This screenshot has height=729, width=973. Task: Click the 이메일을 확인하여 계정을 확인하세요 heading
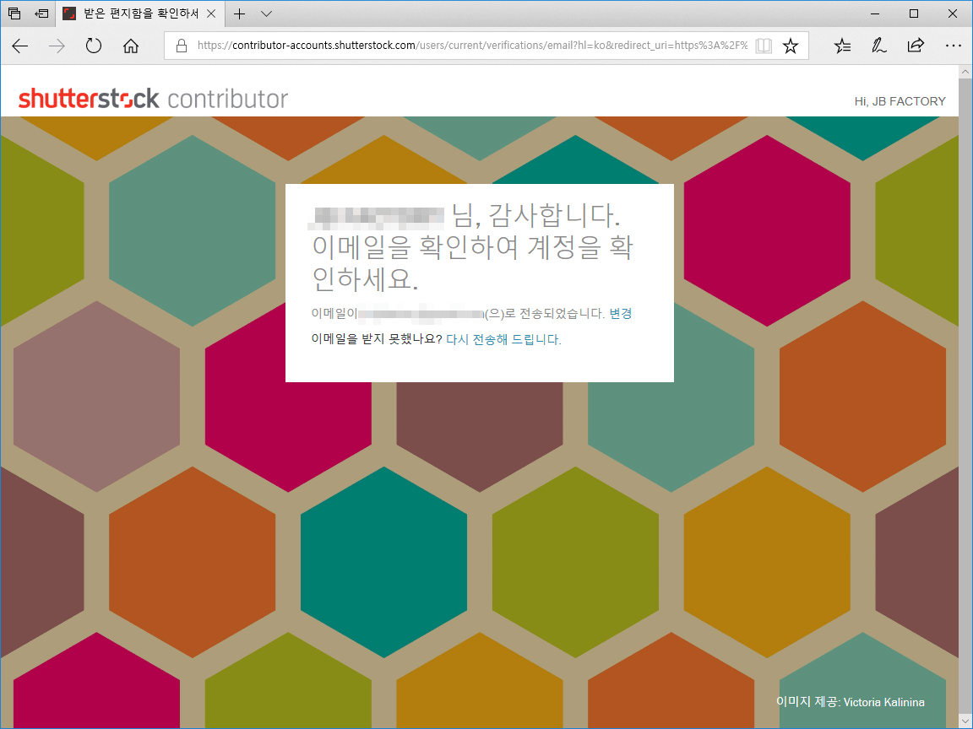[472, 264]
